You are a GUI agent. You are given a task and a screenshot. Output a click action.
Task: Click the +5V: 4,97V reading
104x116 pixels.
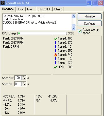click(x=14, y=109)
